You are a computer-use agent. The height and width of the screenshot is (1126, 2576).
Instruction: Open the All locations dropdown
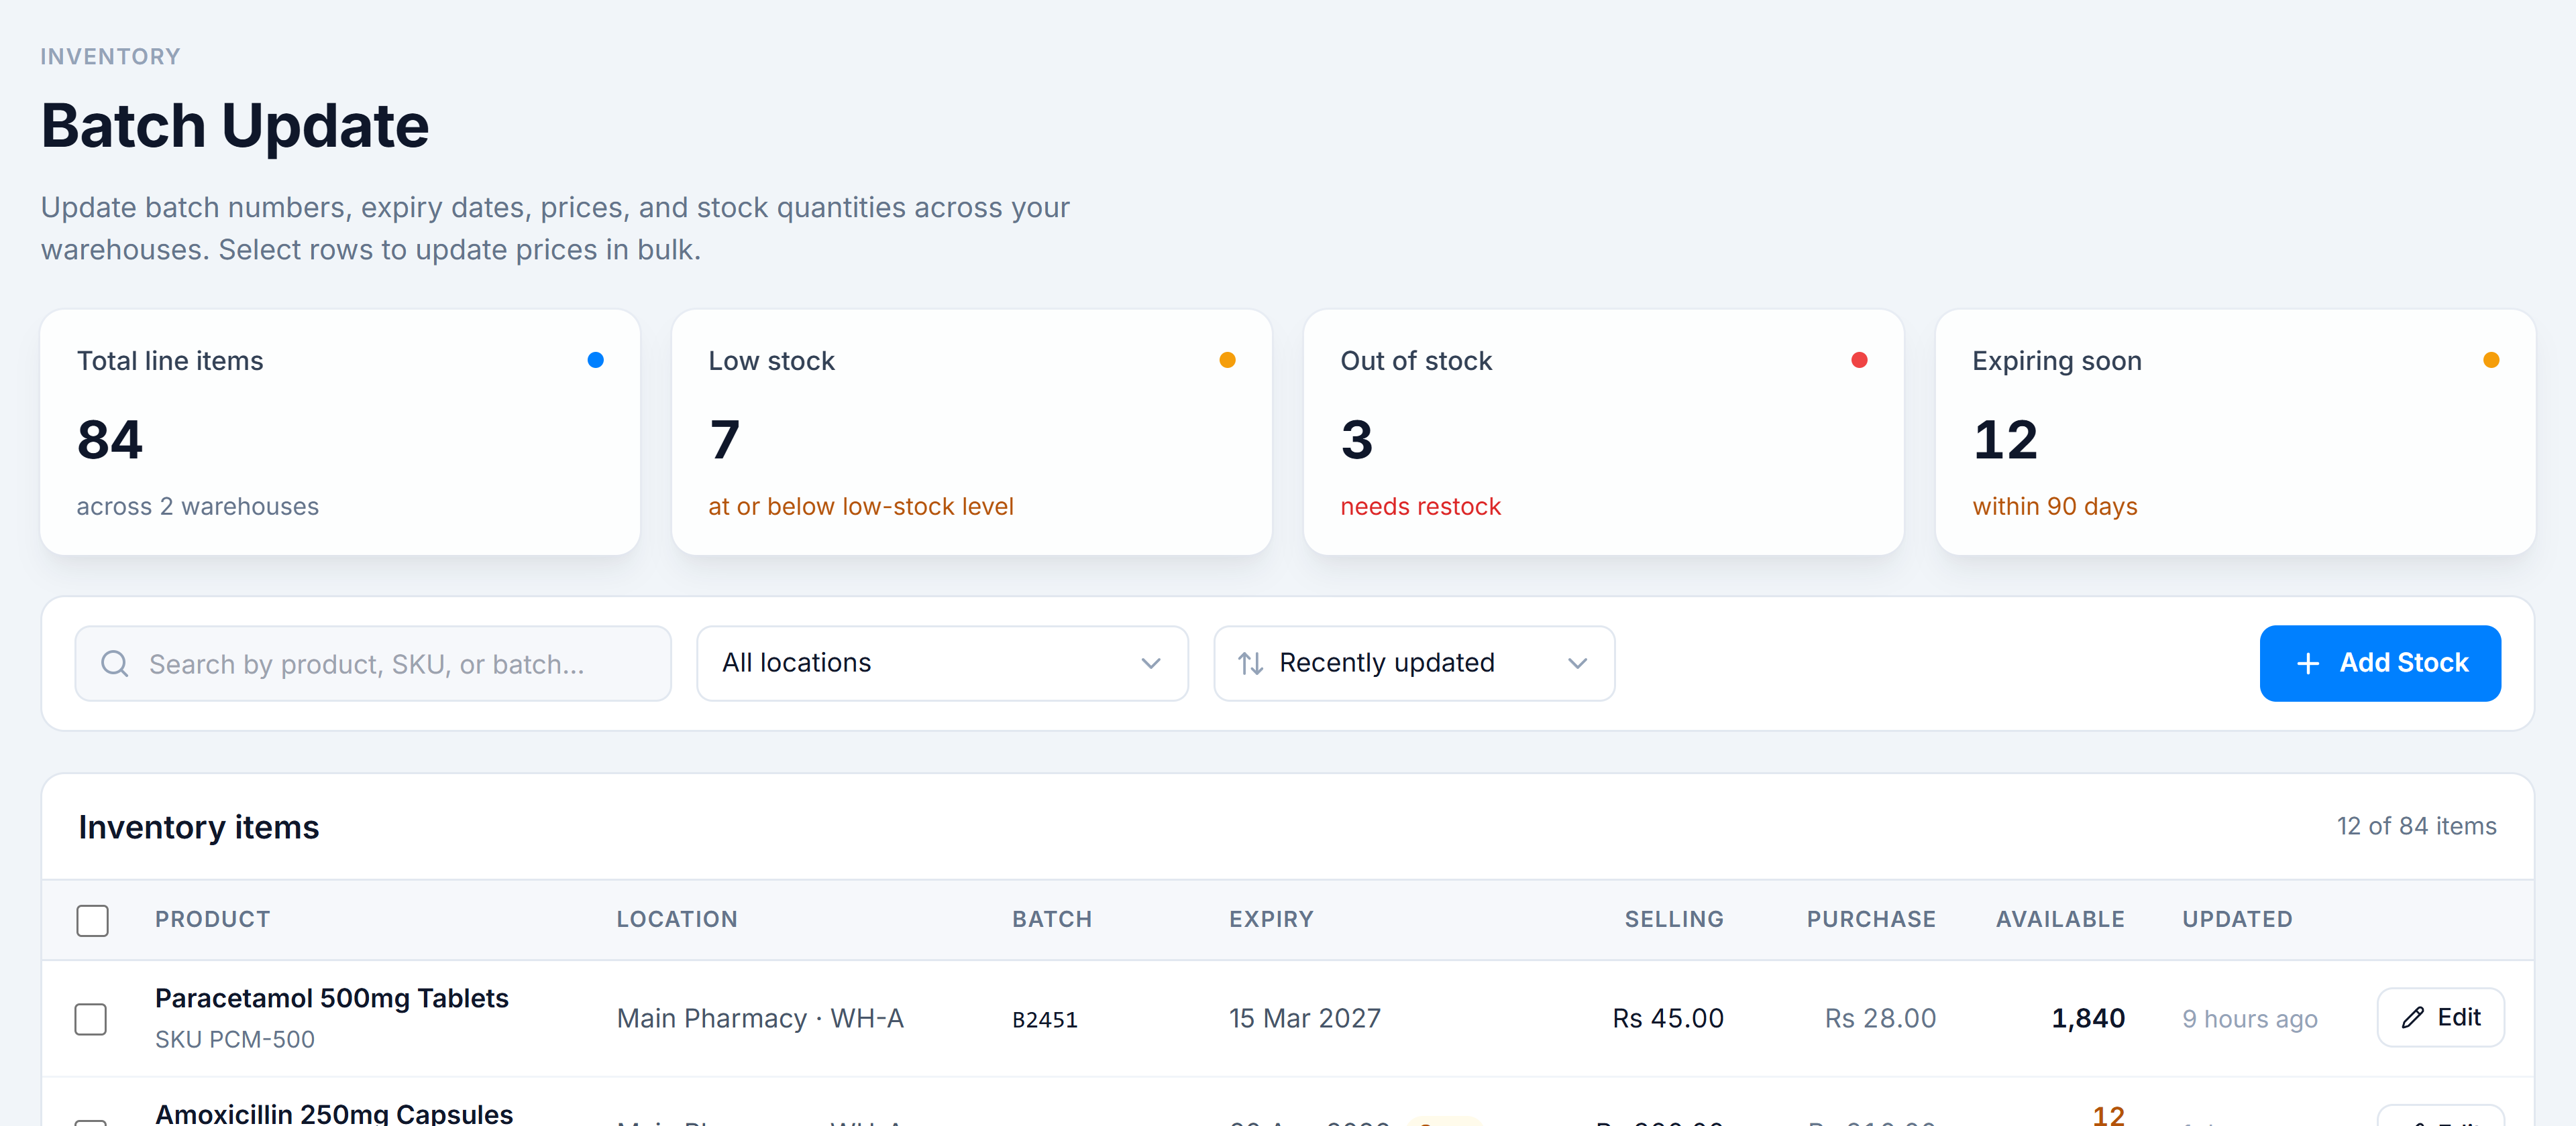click(x=942, y=664)
